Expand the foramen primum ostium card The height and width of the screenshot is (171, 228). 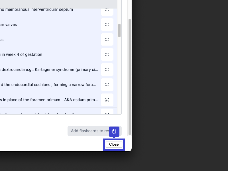(107, 100)
